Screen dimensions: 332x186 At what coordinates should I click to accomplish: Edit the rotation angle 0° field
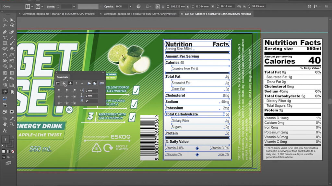click(91, 101)
